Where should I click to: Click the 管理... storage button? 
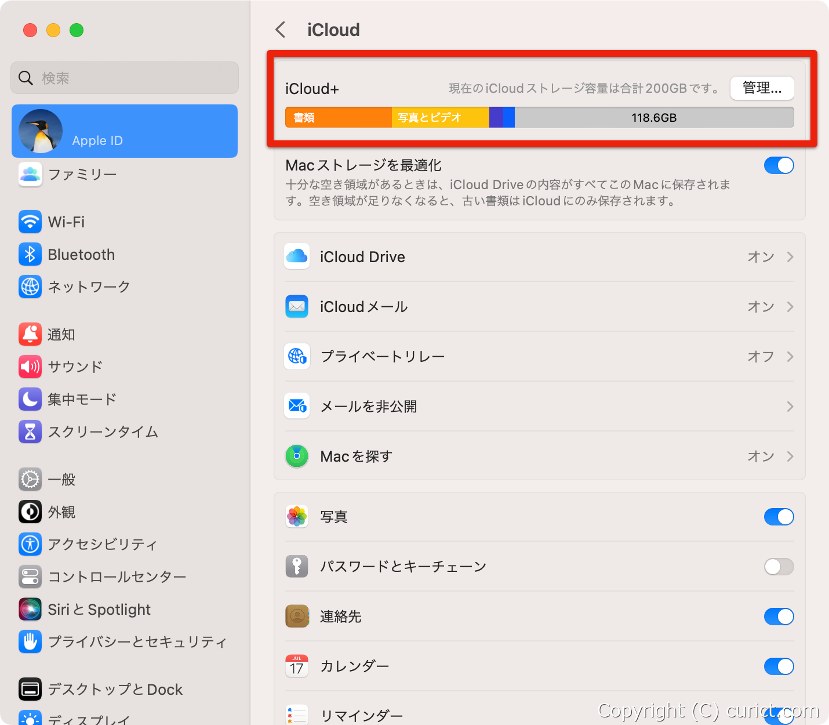coord(762,88)
